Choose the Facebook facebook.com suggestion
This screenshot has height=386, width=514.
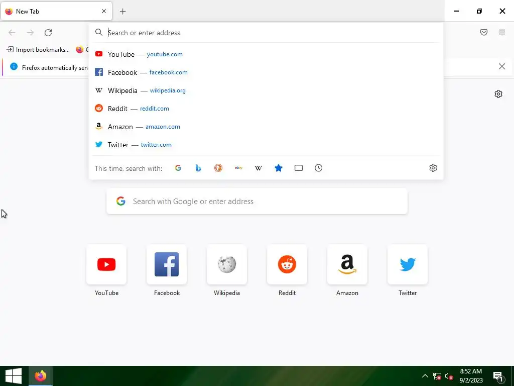pyautogui.click(x=266, y=72)
